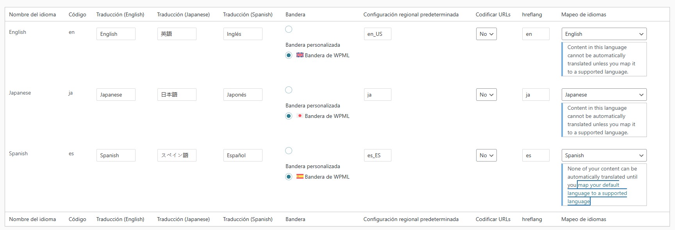Click the 日本語 Japanese translation field

(x=177, y=95)
